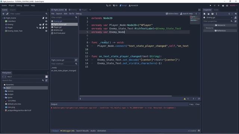Image resolution: width=239 pixels, height=134 pixels.
Task: Toggle visibility of Enemy node
Action: click(46, 25)
